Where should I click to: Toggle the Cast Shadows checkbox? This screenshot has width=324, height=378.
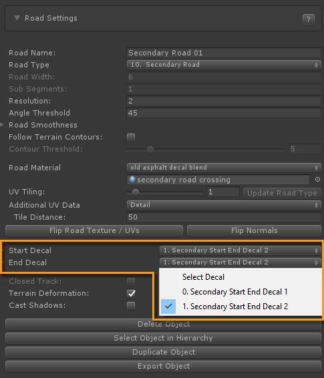point(131,305)
